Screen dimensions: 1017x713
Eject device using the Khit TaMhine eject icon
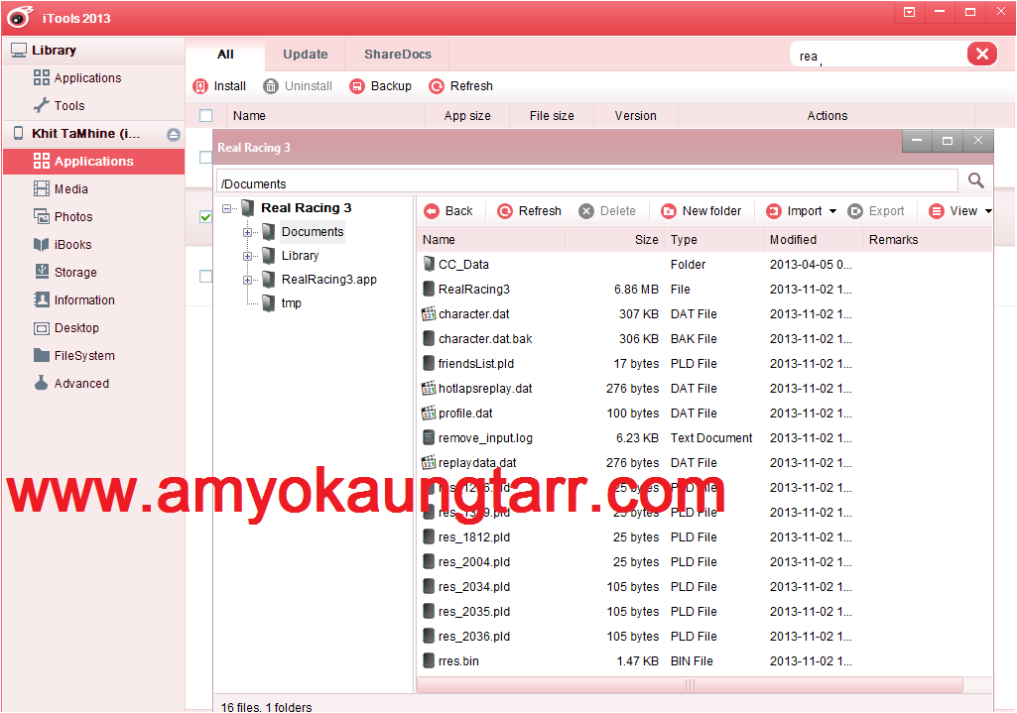(174, 134)
